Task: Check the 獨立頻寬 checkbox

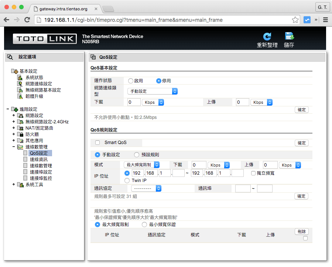Action: pos(253,173)
